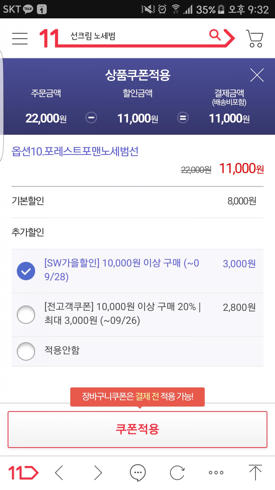This screenshot has width=275, height=490.
Task: Open 옵션10.포레스트포맨노세범선 product link
Action: (75, 151)
